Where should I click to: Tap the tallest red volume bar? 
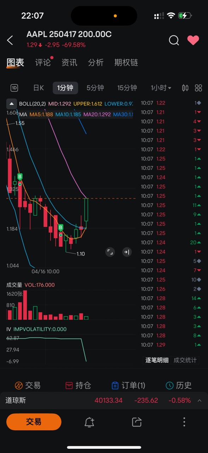25,305
